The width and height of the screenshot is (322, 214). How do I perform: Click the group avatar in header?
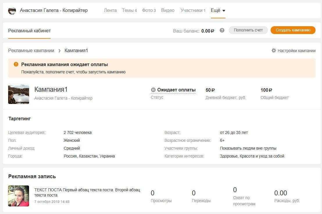pos(12,10)
